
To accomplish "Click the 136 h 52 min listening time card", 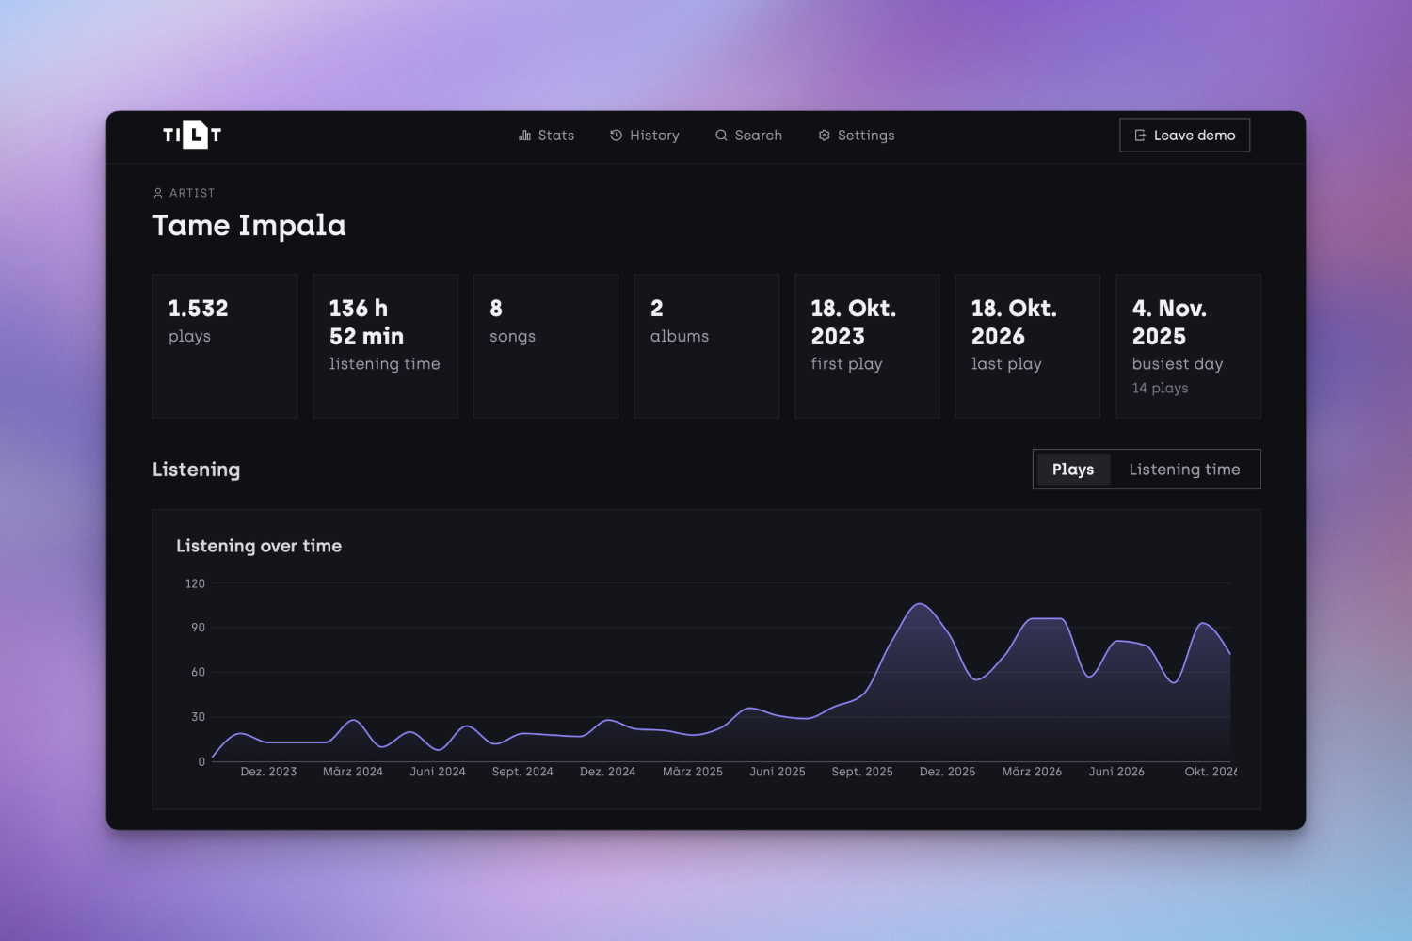I will coord(385,346).
